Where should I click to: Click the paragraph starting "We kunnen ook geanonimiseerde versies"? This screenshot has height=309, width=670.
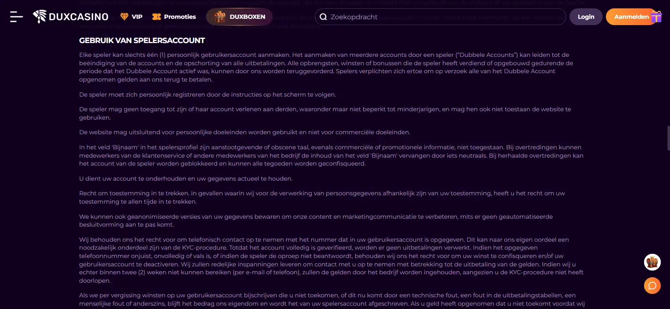(316, 220)
